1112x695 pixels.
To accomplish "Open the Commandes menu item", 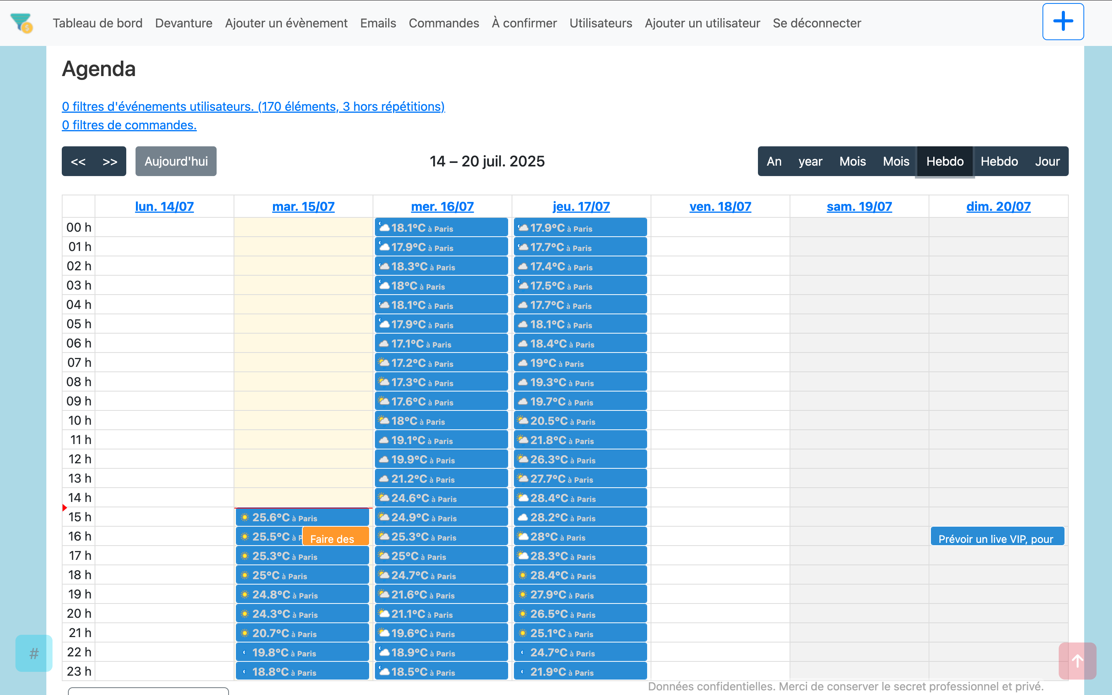I will (x=443, y=23).
